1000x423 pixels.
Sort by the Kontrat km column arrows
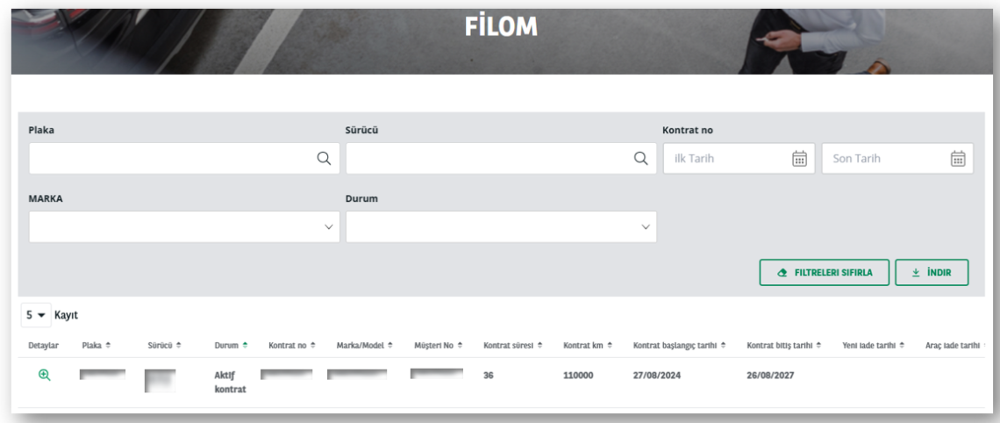609,345
